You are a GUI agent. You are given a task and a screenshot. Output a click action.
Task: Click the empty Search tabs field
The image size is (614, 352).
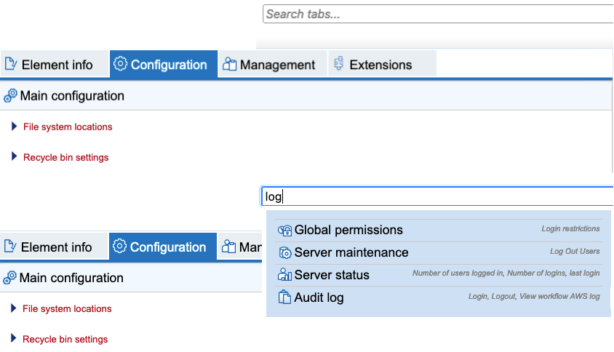point(438,14)
